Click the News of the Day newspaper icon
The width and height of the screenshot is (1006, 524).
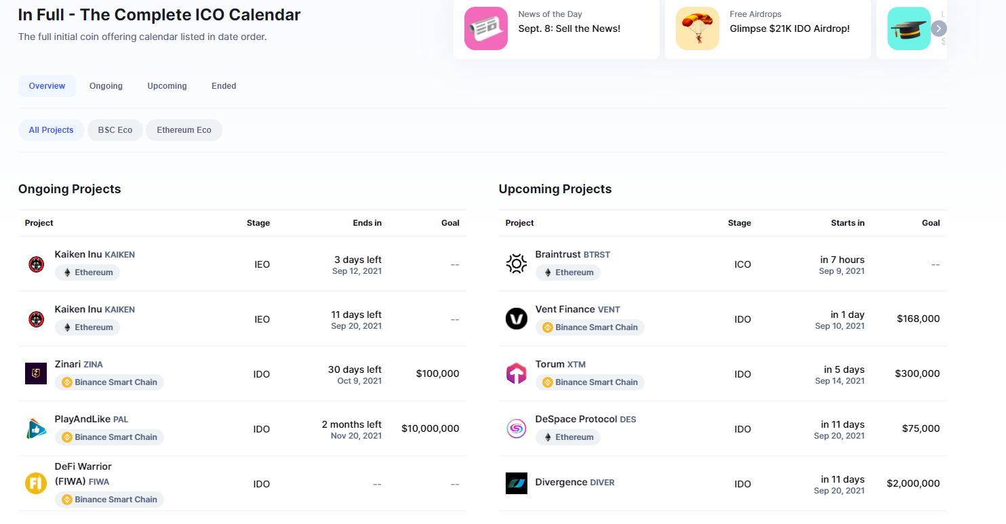click(486, 28)
